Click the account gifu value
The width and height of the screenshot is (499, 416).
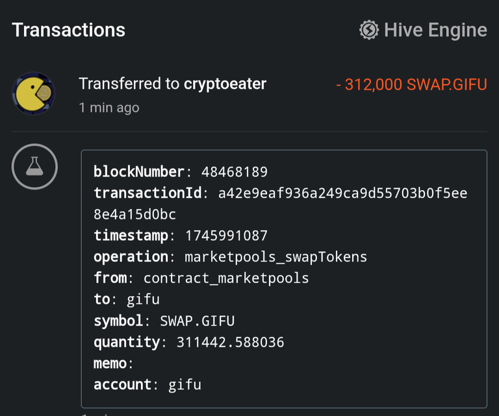[x=185, y=385]
